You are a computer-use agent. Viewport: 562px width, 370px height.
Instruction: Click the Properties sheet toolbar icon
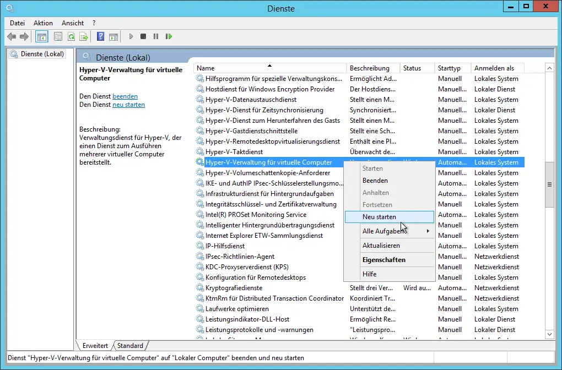pyautogui.click(x=58, y=36)
